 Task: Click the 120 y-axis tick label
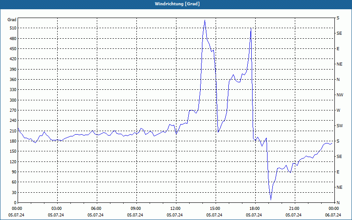coord(13,161)
